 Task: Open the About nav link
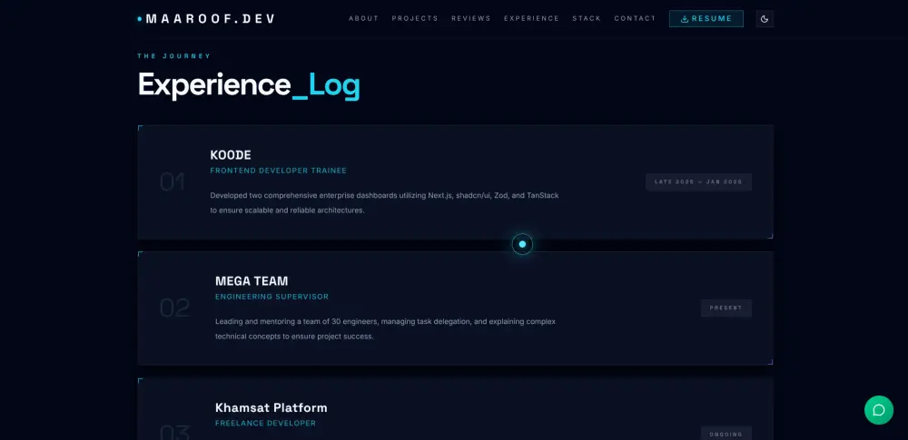[x=364, y=18]
